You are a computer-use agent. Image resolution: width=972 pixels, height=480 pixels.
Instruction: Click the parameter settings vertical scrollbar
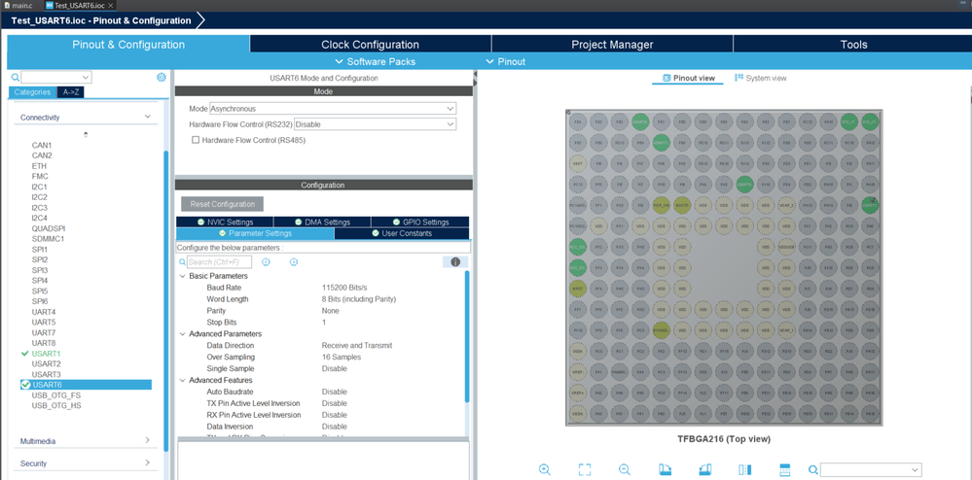coord(467,337)
